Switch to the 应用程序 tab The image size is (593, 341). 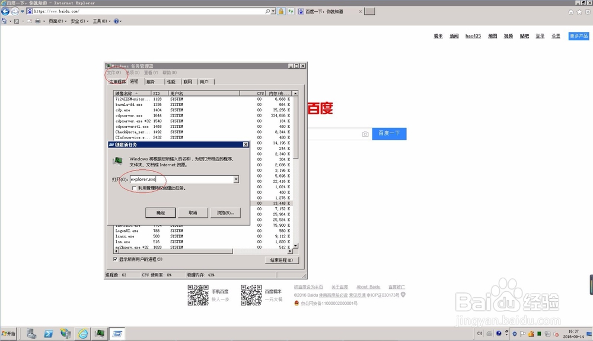117,82
